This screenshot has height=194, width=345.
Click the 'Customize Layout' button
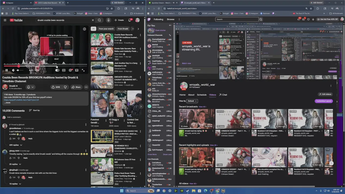pyautogui.click(x=324, y=101)
